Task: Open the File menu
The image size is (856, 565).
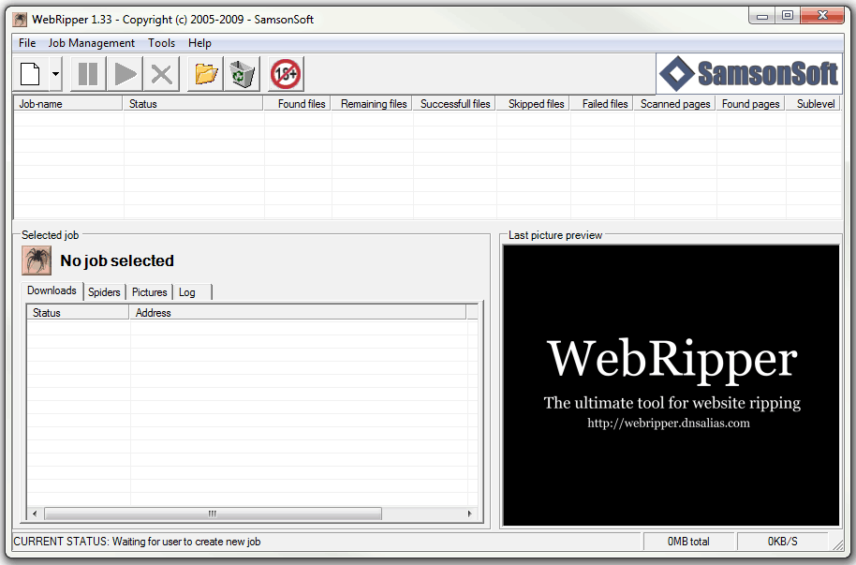Action: click(27, 43)
